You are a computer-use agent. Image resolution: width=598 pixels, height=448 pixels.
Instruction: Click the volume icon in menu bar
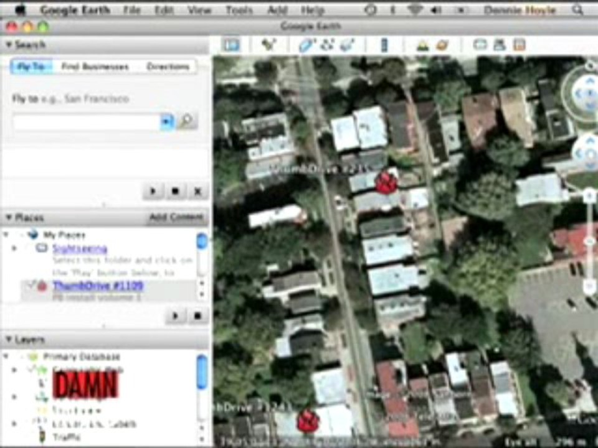point(435,11)
